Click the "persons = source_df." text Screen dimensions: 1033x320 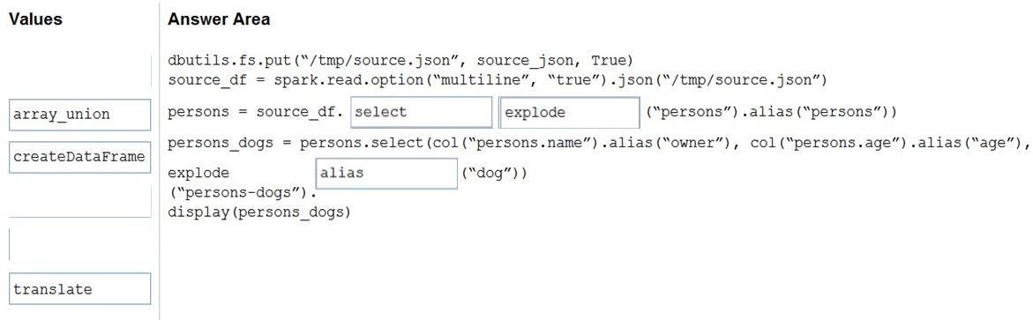pos(256,112)
